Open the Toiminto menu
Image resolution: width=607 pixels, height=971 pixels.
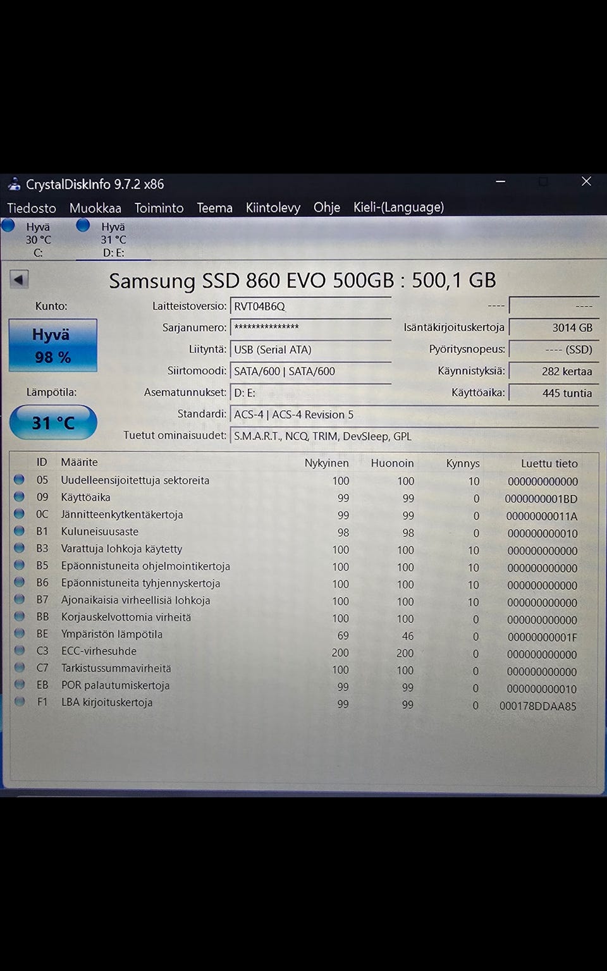159,208
